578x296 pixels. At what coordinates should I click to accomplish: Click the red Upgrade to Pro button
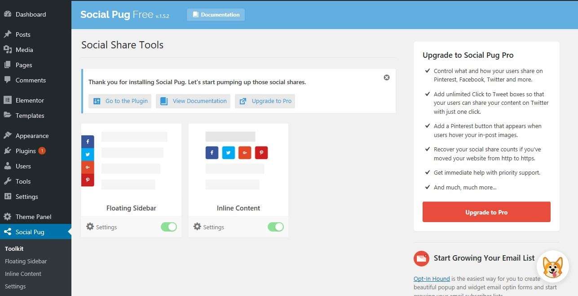point(486,212)
